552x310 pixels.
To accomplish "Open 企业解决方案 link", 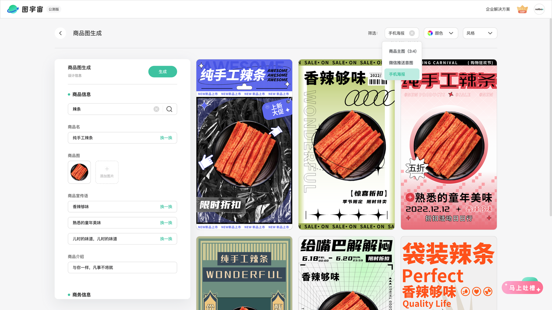I will pyautogui.click(x=498, y=9).
